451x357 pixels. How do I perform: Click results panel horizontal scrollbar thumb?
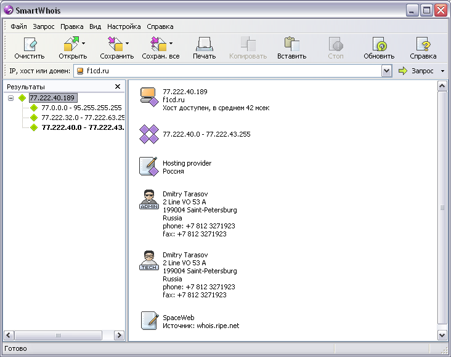[x=58, y=335]
